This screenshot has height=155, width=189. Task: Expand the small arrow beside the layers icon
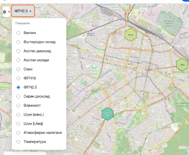click(9, 12)
